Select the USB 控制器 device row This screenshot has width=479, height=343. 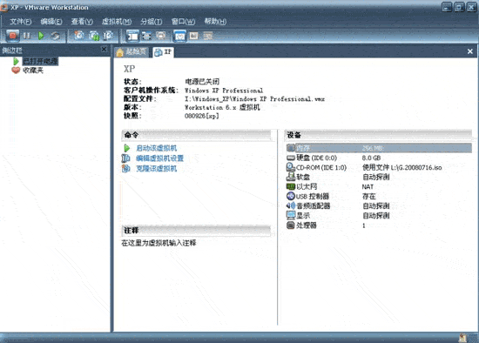[x=379, y=196]
